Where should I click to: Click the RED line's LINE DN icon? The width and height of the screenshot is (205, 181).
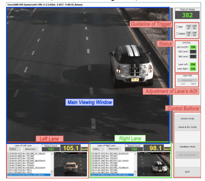click(x=194, y=27)
